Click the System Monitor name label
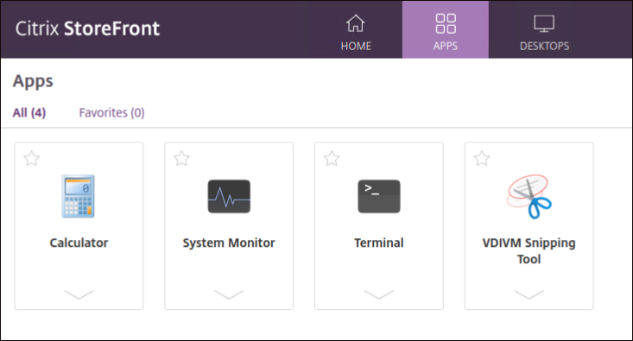 pyautogui.click(x=229, y=243)
